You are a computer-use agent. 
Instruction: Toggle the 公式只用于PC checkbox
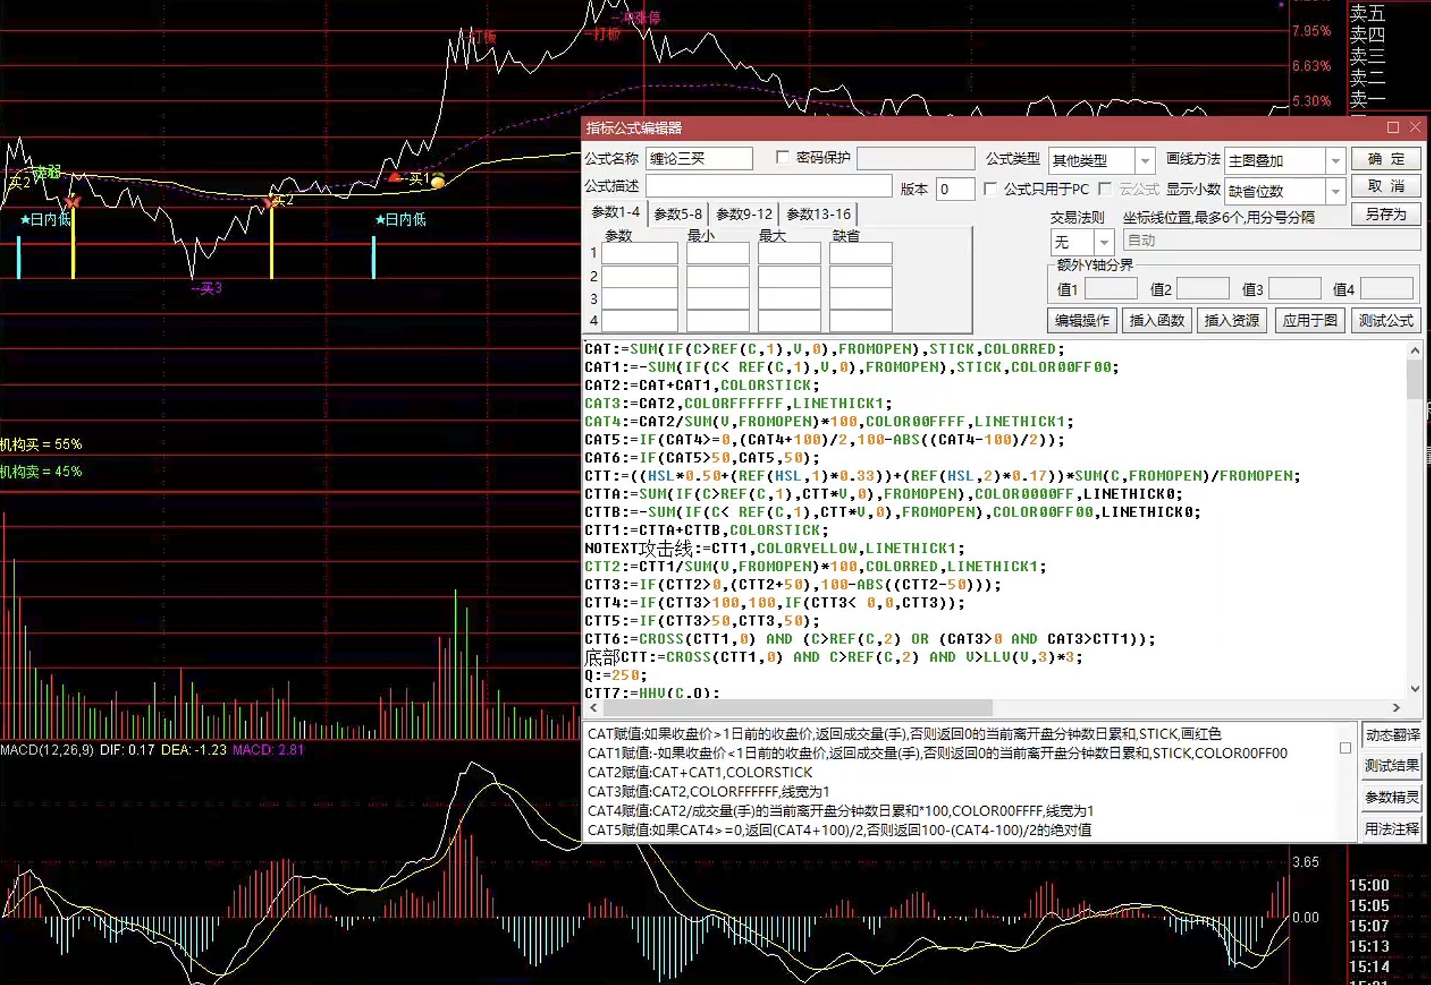(x=990, y=189)
